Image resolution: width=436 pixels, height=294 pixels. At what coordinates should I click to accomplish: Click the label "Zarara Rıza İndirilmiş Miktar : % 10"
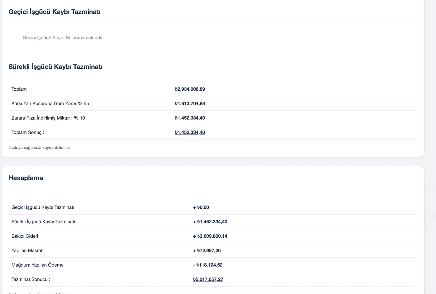click(48, 118)
